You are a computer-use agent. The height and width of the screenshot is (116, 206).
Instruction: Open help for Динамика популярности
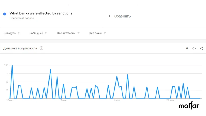[x=41, y=48]
